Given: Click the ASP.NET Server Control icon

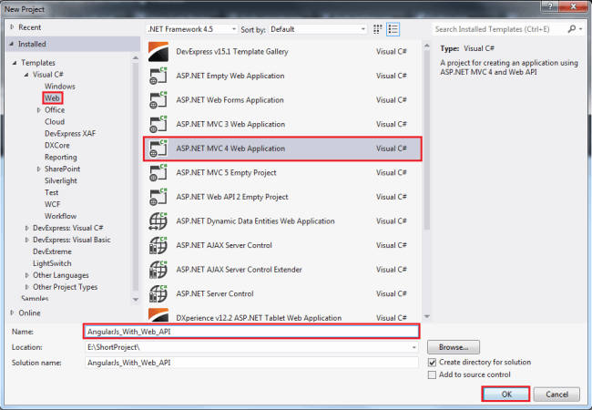Looking at the screenshot, I should tap(158, 293).
